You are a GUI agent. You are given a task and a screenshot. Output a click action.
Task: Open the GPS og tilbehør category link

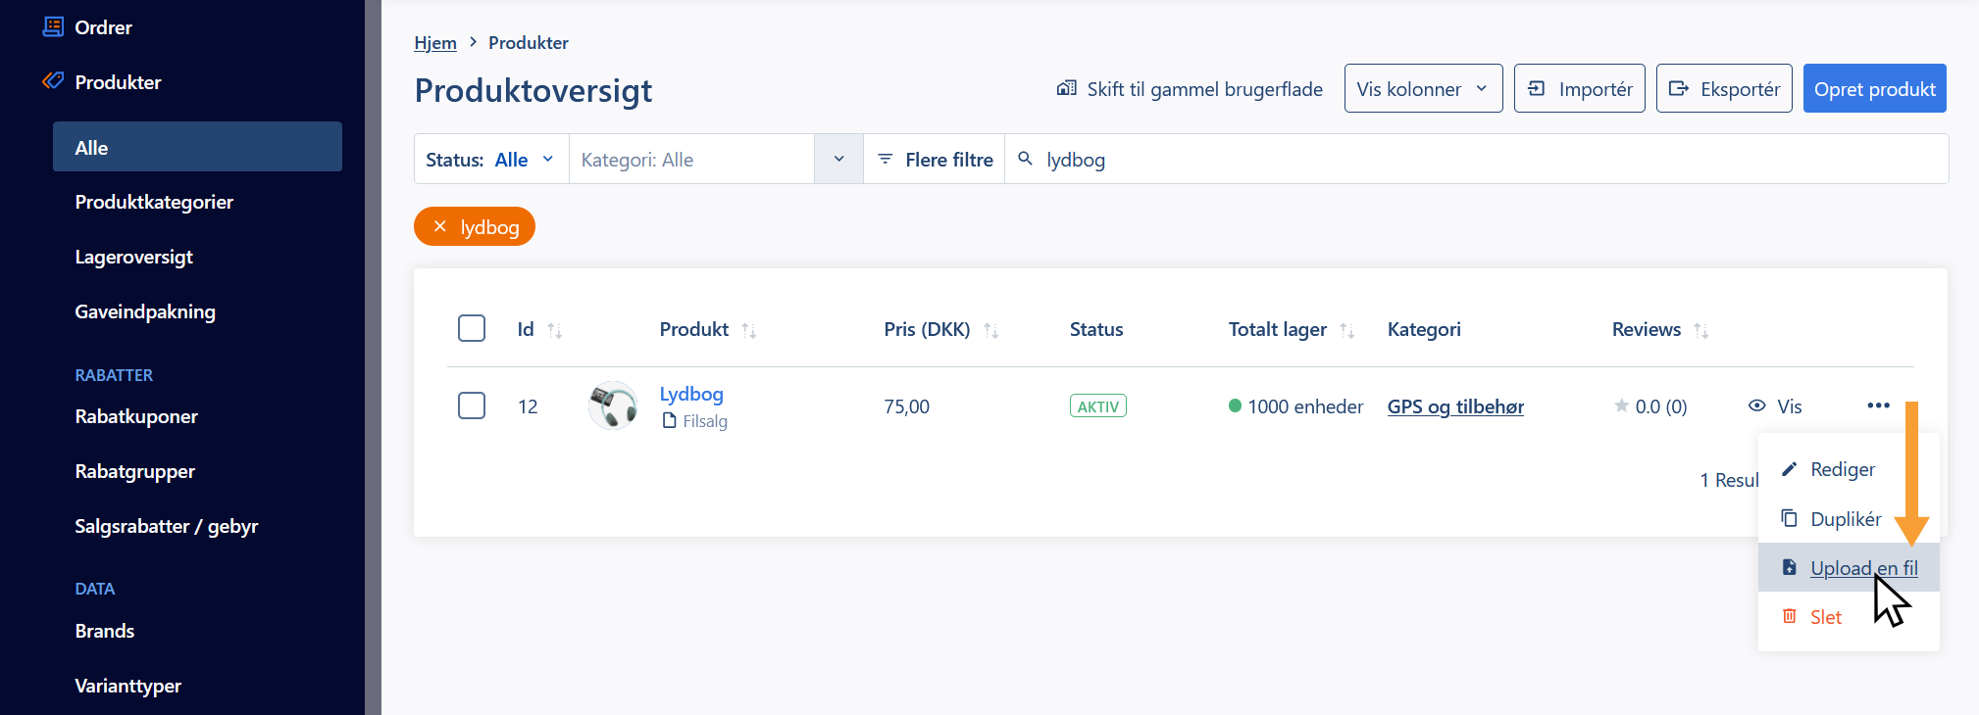click(x=1455, y=405)
